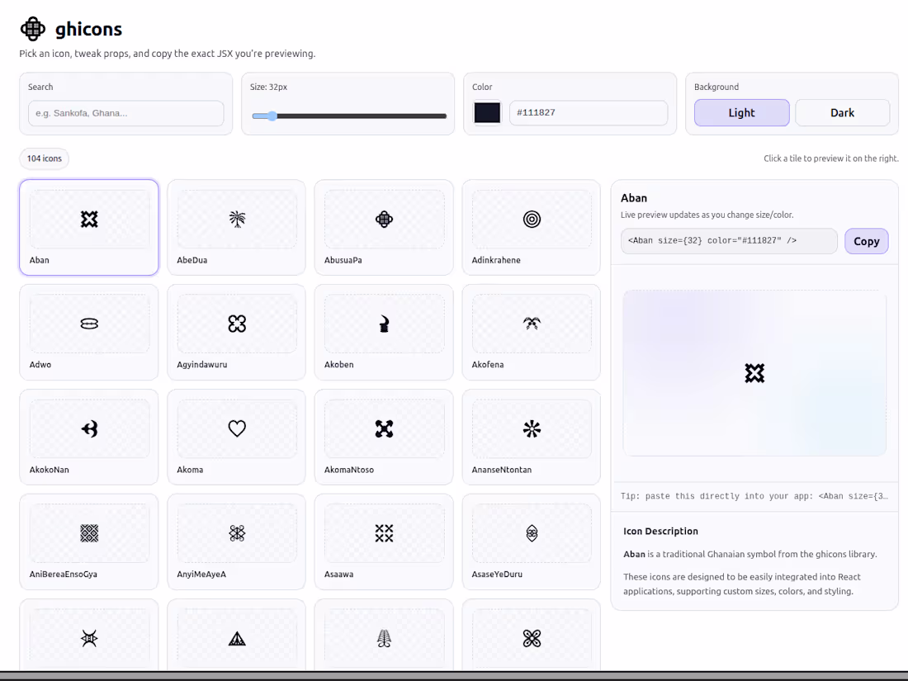The image size is (908, 681).
Task: Click the large Aban preview icon
Action: 754,373
